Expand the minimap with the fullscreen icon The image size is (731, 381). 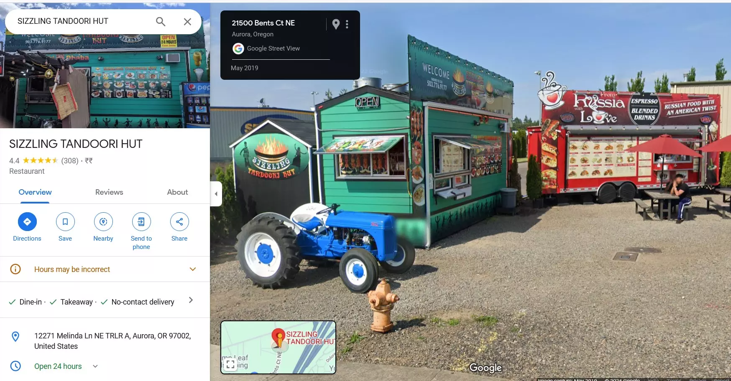point(230,364)
